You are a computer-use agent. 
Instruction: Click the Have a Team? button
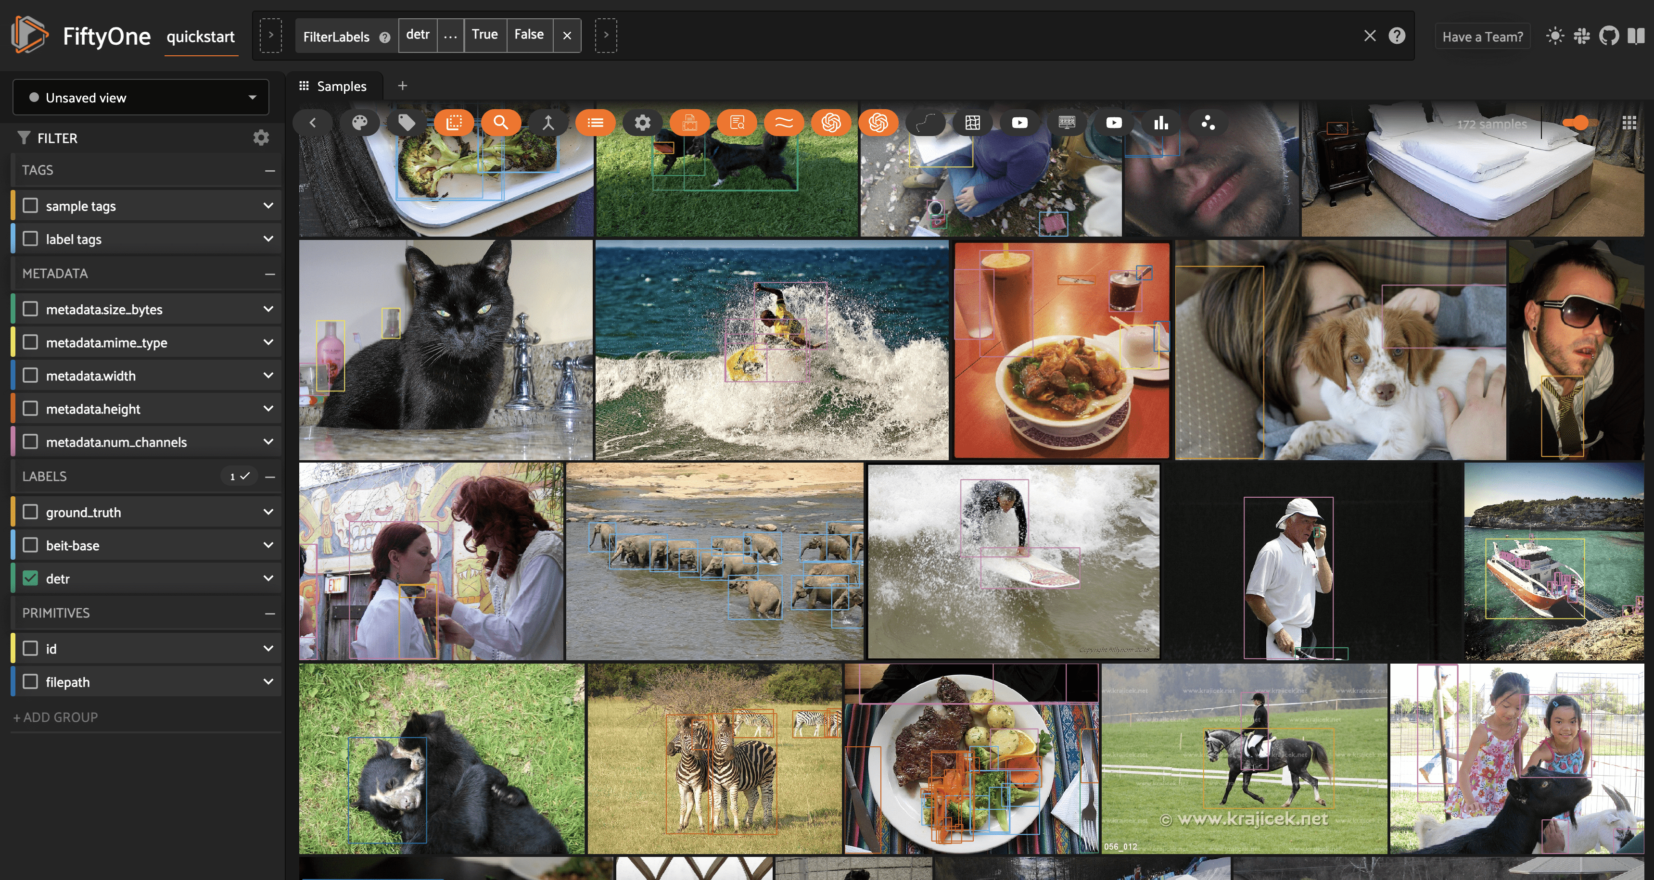(1482, 37)
